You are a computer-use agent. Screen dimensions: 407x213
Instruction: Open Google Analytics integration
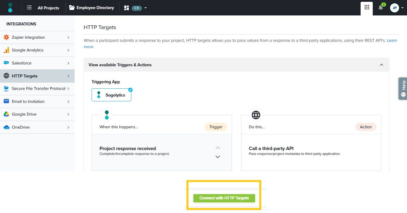37,50
